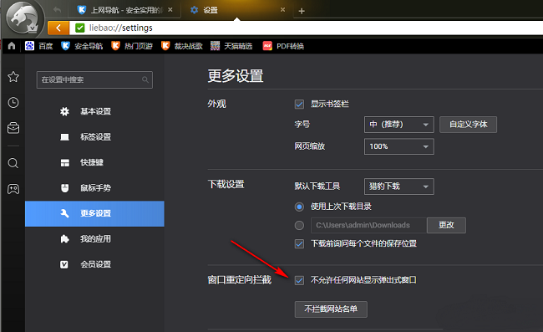Screen dimensions: 543x332
Task: Open the PDF转换 bookmark
Action: coord(283,46)
